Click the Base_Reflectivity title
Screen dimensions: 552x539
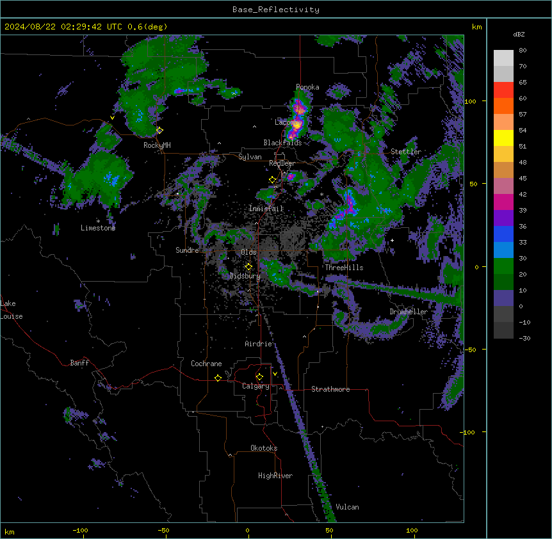[276, 10]
